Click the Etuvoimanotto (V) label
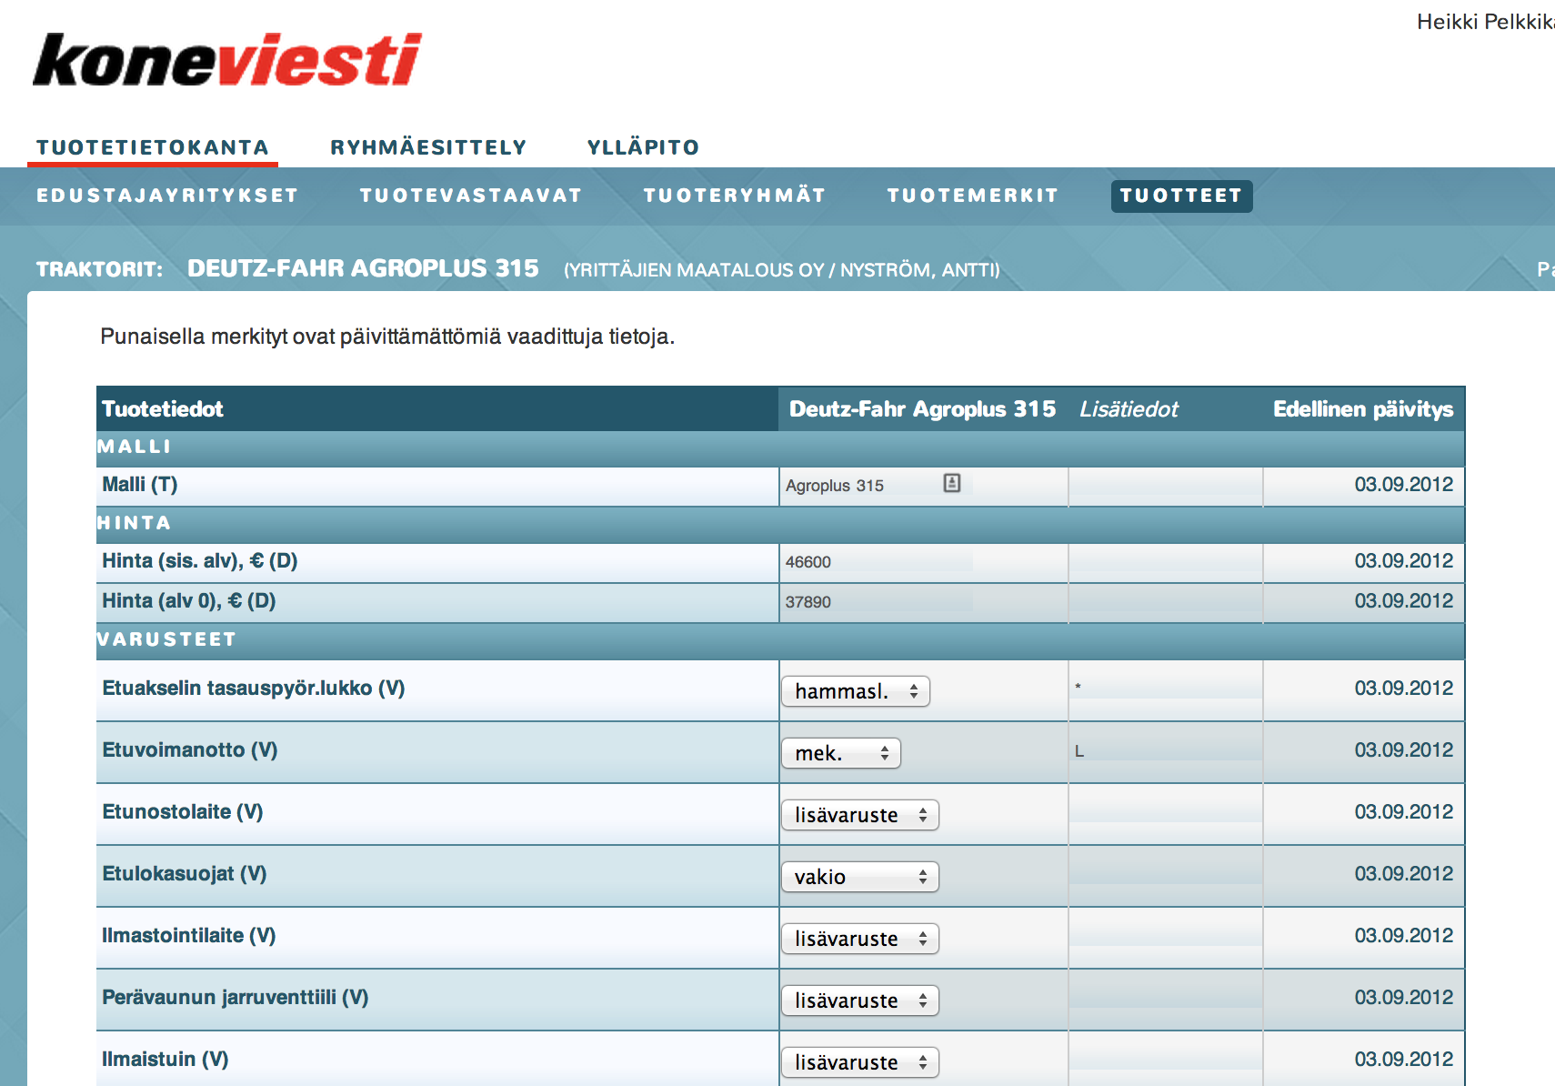Image resolution: width=1555 pixels, height=1086 pixels. [x=189, y=749]
